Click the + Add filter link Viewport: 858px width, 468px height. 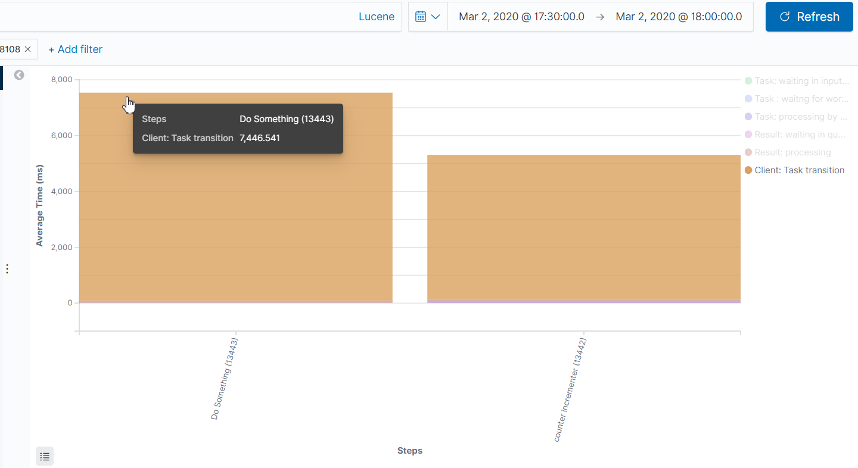[x=75, y=49]
